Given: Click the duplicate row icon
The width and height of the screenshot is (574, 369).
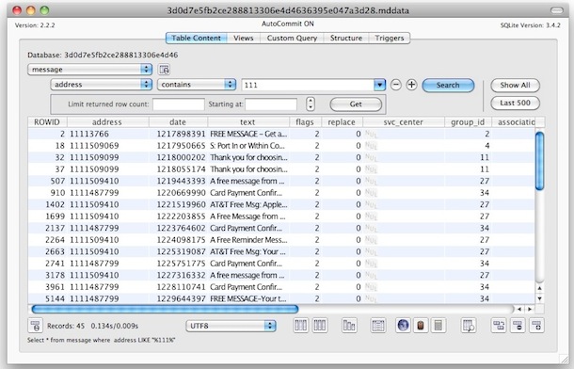Looking at the screenshot, I should point(499,325).
